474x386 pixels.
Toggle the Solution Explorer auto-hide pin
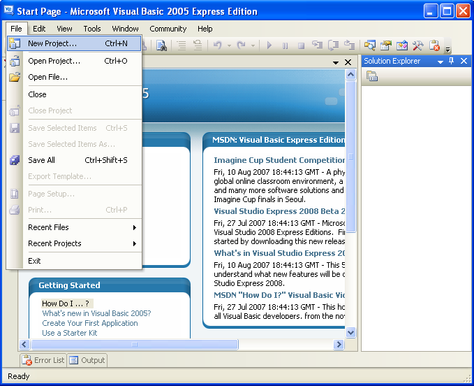tap(452, 61)
